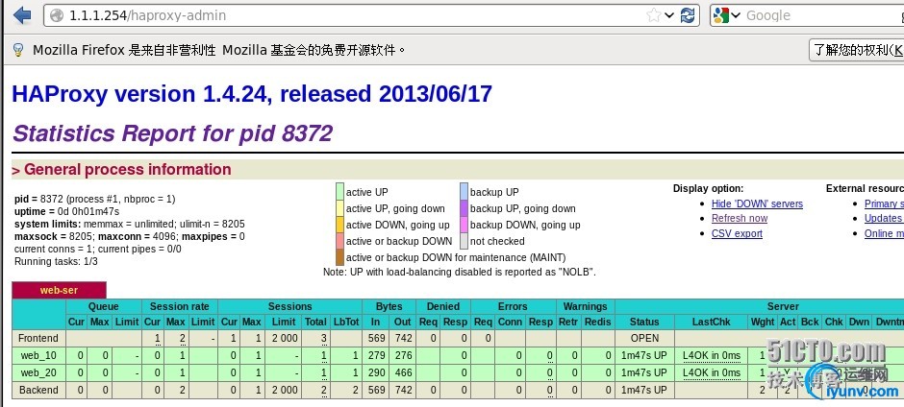Click the globe site identity icon
This screenshot has width=904, height=407.
point(57,15)
